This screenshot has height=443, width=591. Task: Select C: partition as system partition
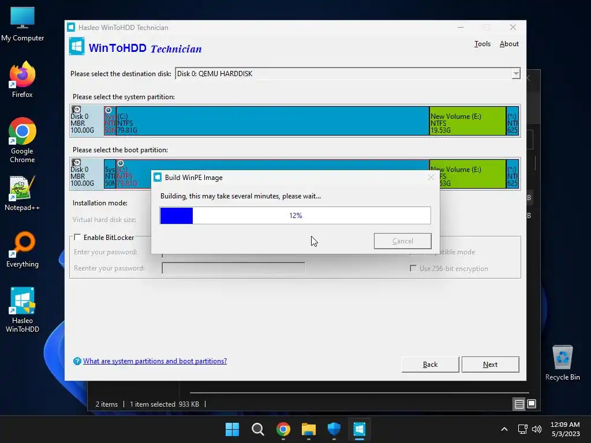point(272,121)
